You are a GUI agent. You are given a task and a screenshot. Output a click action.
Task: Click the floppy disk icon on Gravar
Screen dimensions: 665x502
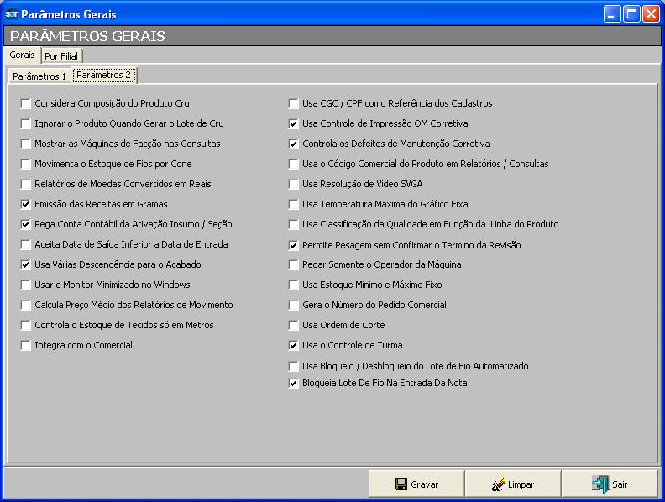click(401, 484)
